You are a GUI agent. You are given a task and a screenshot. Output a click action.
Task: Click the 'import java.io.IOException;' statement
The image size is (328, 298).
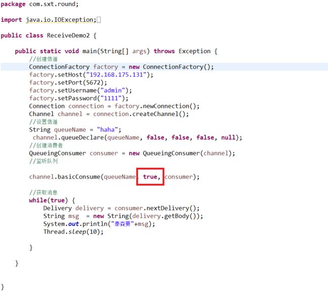(48, 20)
